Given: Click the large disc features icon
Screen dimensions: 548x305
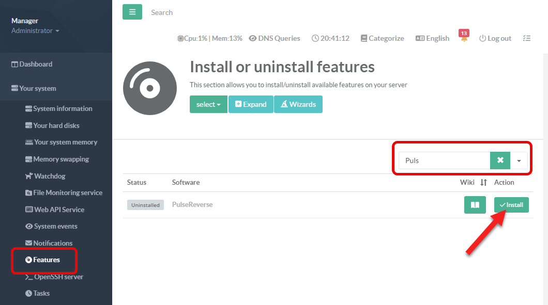Looking at the screenshot, I should point(149,88).
